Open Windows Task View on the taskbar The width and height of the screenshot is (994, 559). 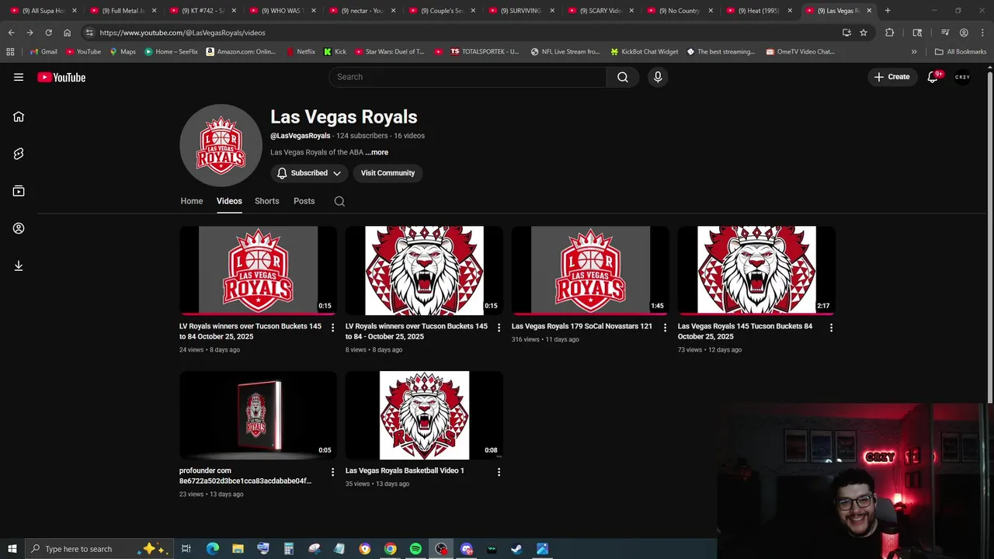pos(186,549)
